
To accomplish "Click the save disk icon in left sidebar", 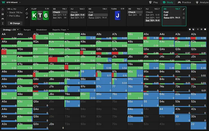I will coord(3,14).
